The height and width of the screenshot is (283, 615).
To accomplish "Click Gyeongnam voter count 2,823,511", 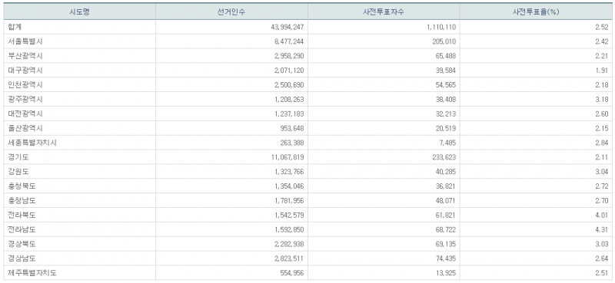I will coord(289,258).
